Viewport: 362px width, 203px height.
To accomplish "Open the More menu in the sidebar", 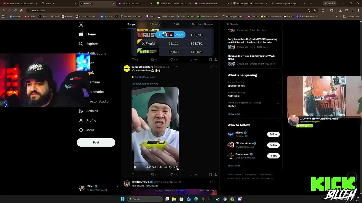I will point(87,130).
